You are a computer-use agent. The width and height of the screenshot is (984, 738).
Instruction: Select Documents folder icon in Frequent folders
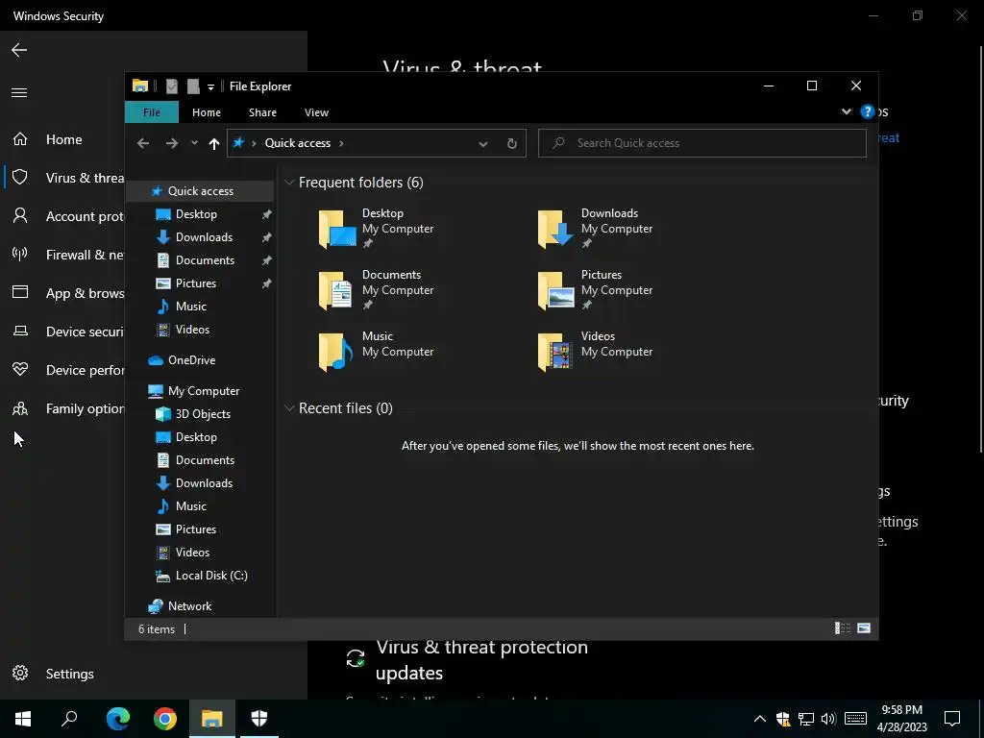tap(335, 290)
